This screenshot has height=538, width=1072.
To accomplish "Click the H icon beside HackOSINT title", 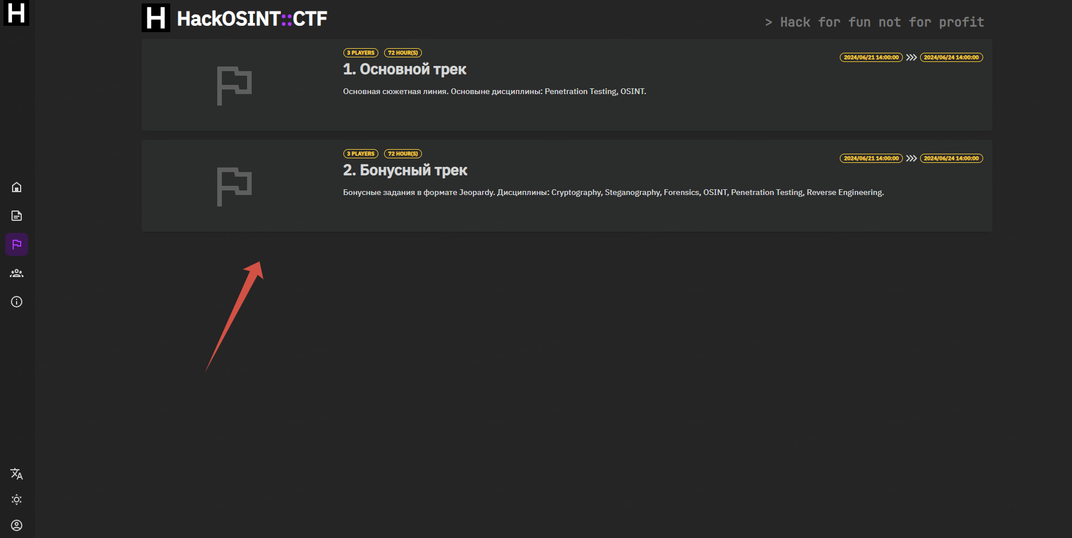I will point(156,18).
